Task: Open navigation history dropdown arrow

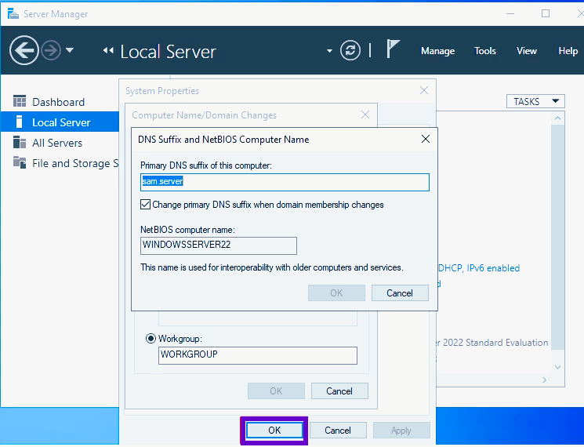Action: click(70, 50)
